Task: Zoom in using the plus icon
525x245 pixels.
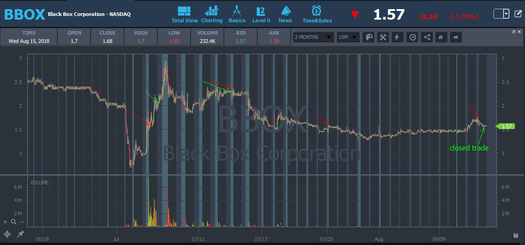Action: click(5, 222)
